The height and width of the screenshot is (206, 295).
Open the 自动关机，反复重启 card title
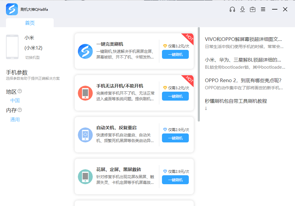pos(116,128)
